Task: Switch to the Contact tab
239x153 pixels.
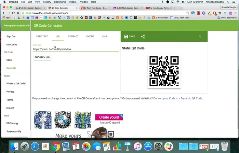Action: [73, 36]
